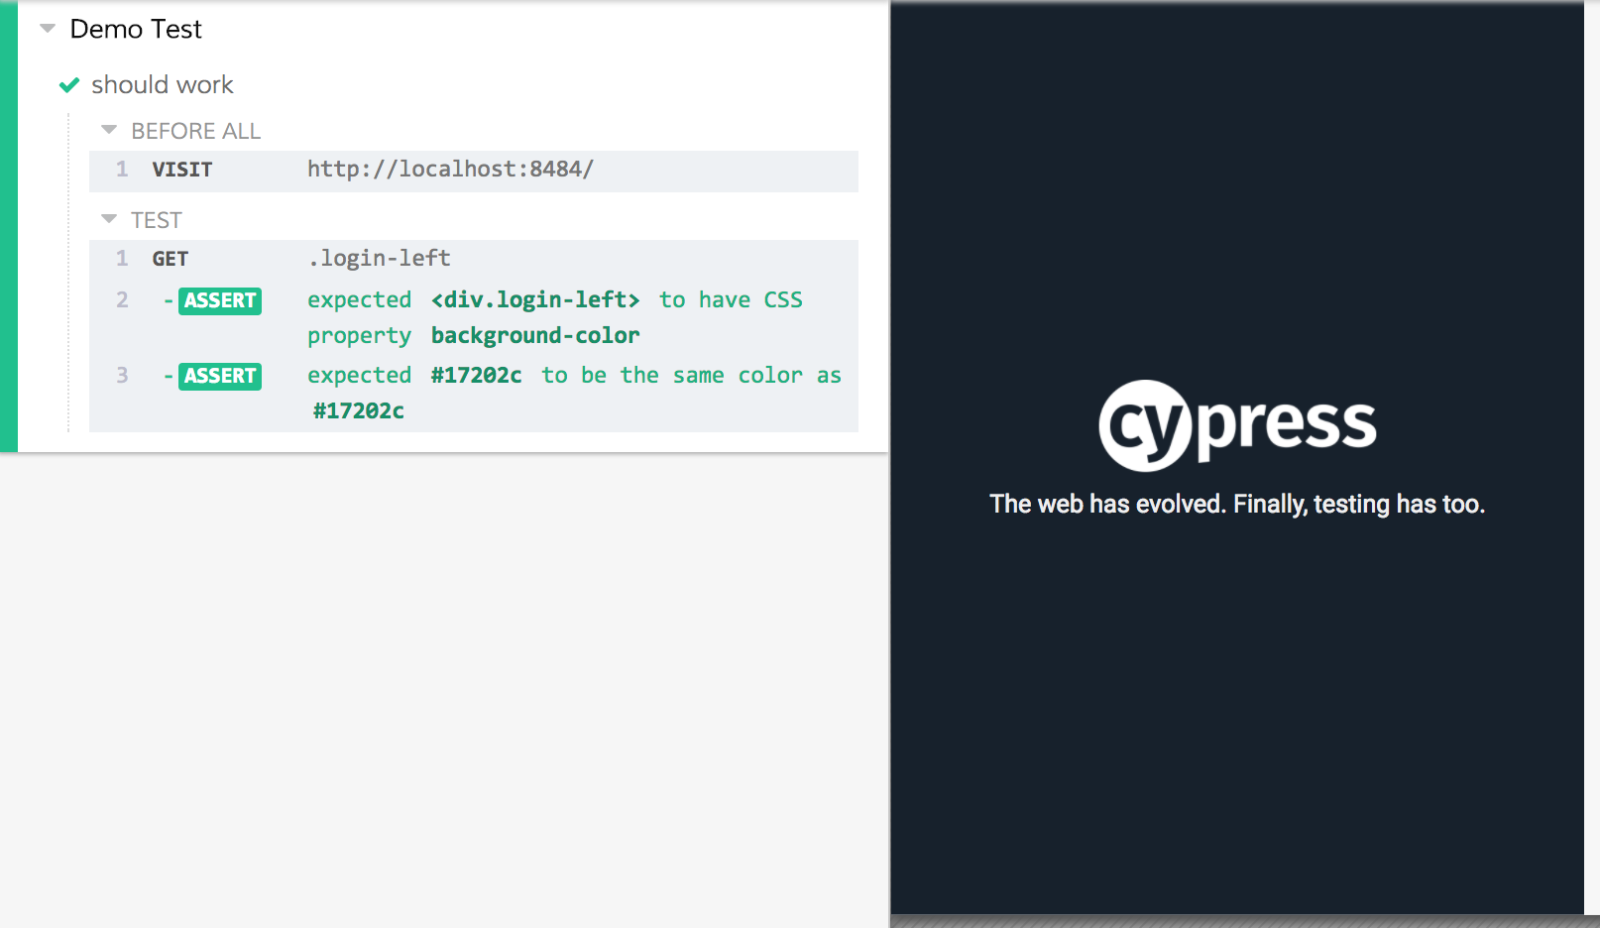
Task: Open the URL http://localhost:8484/
Action: 450,170
